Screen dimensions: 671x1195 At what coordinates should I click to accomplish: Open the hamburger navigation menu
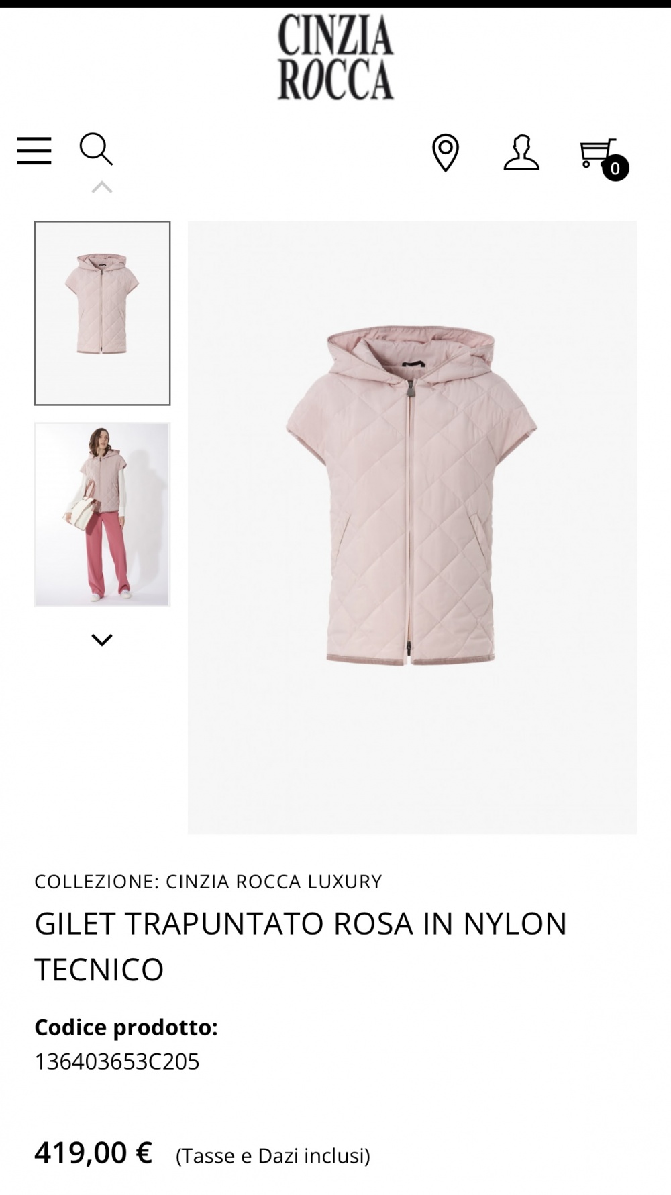[x=34, y=150]
